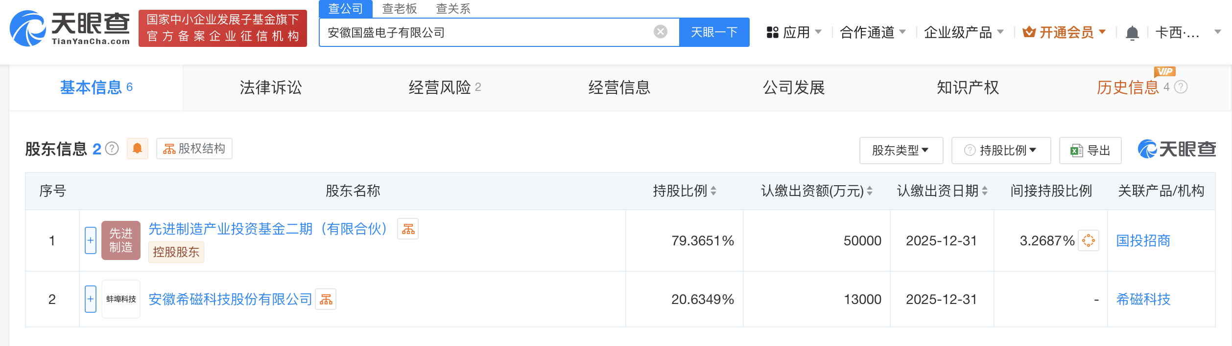Open the 持股比例 filter dropdown
This screenshot has height=346, width=1232.
[1001, 150]
